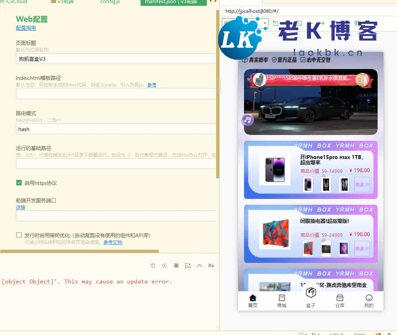Collapse the debug panel with chevron icon
This screenshot has width=397, height=335.
pos(199,265)
